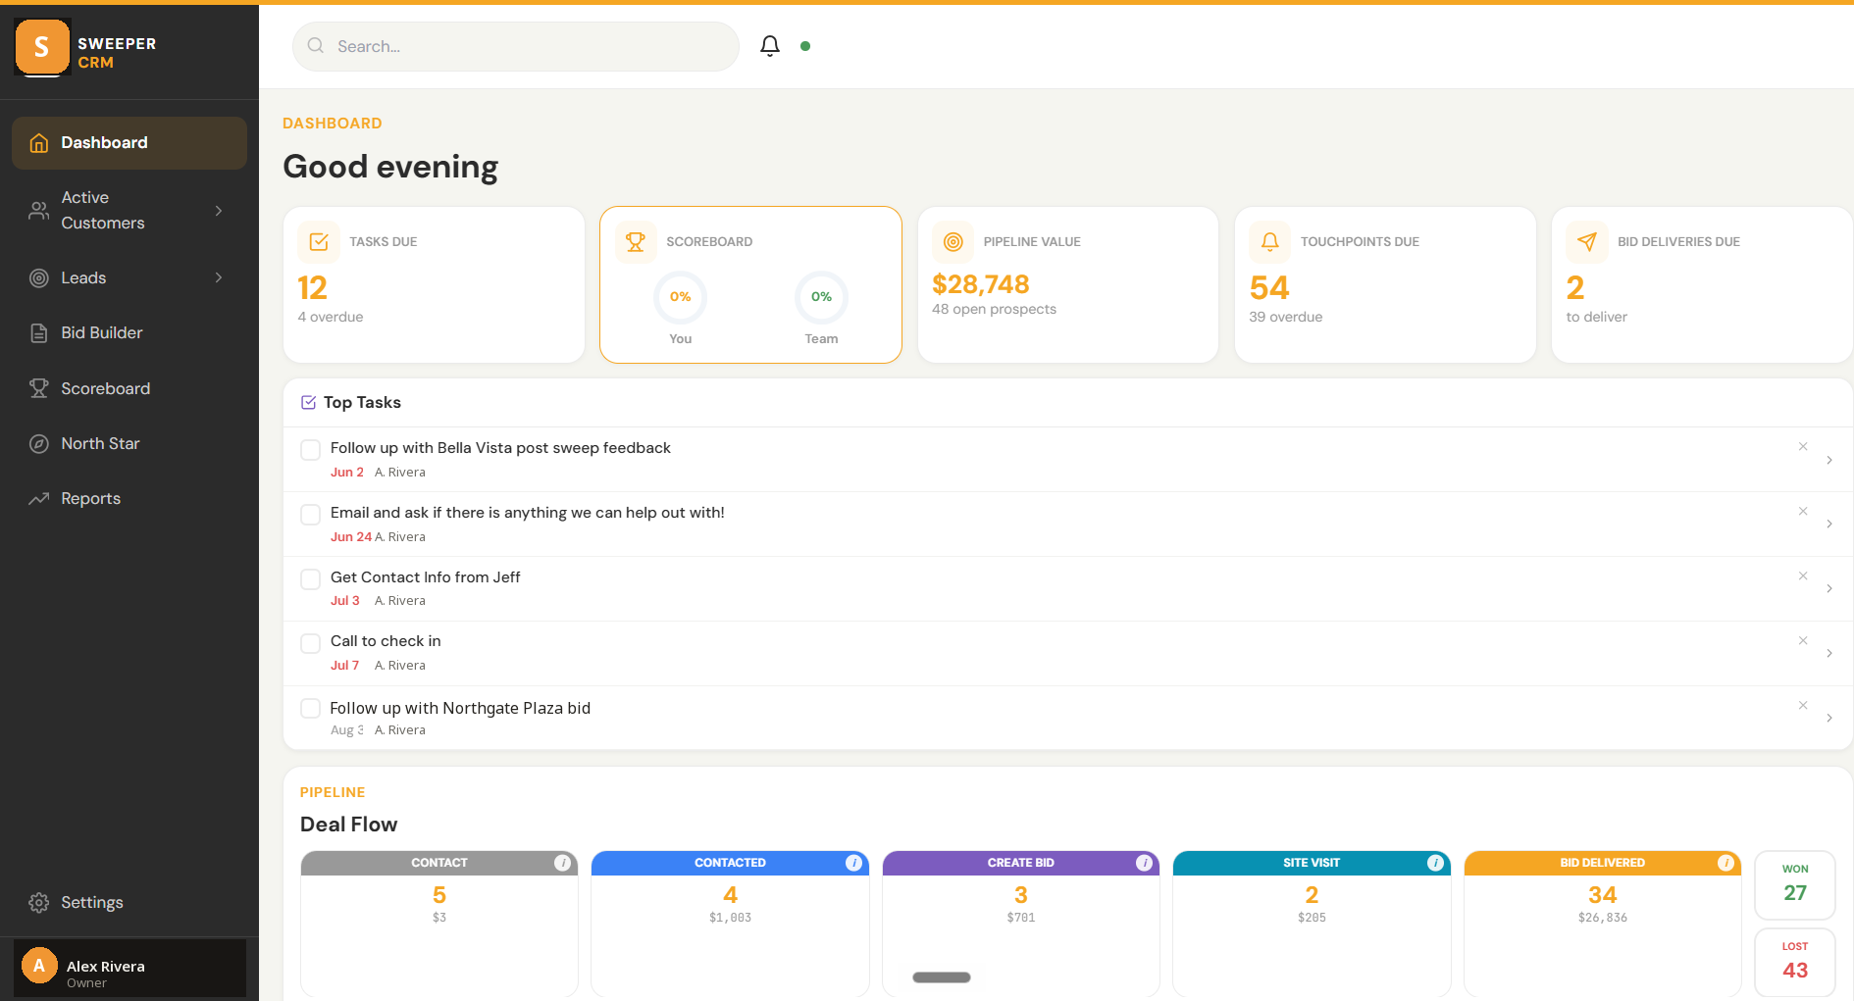
Task: Click the 'Follow up with Bella Vista post sweep feedback' text
Action: click(x=500, y=448)
